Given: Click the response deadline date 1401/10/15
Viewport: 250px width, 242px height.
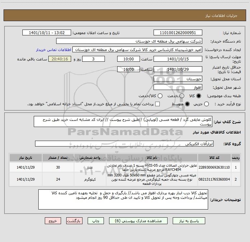Looking at the screenshot, I should coord(178,59).
